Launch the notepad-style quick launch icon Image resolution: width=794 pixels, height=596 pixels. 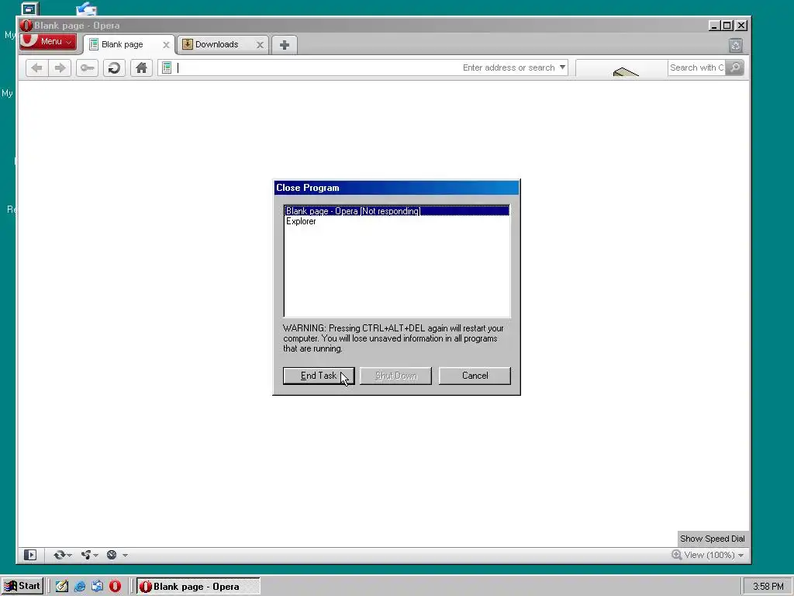tap(62, 587)
